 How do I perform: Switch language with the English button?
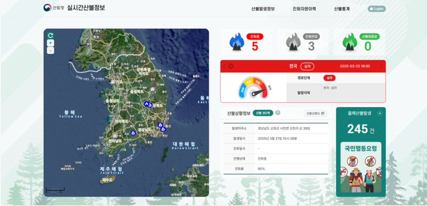click(x=377, y=9)
